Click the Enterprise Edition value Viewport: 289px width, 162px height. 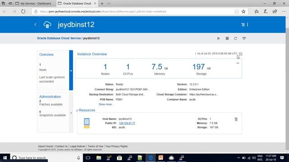coord(200,89)
